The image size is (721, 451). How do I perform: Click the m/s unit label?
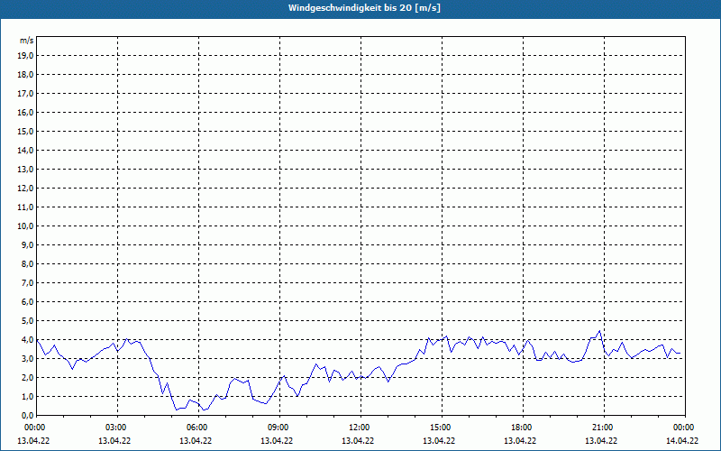(27, 41)
